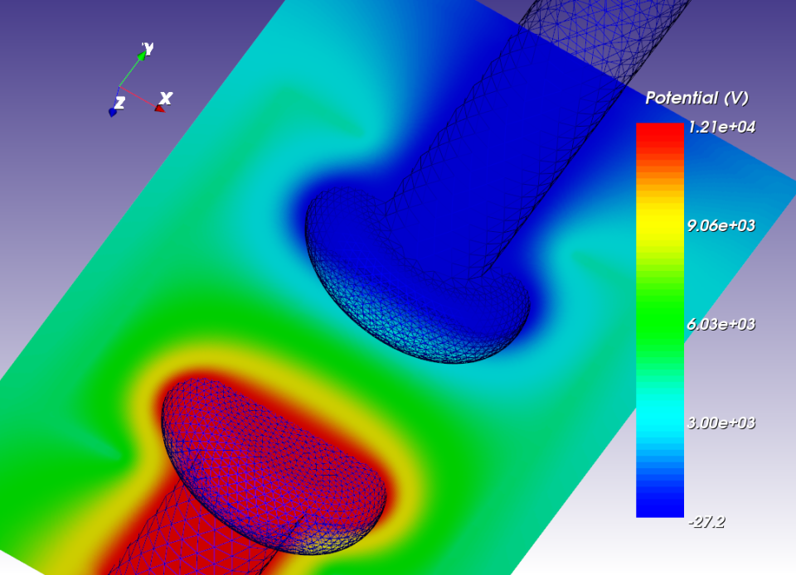Click the red high-potential electrode mesh

(274, 466)
